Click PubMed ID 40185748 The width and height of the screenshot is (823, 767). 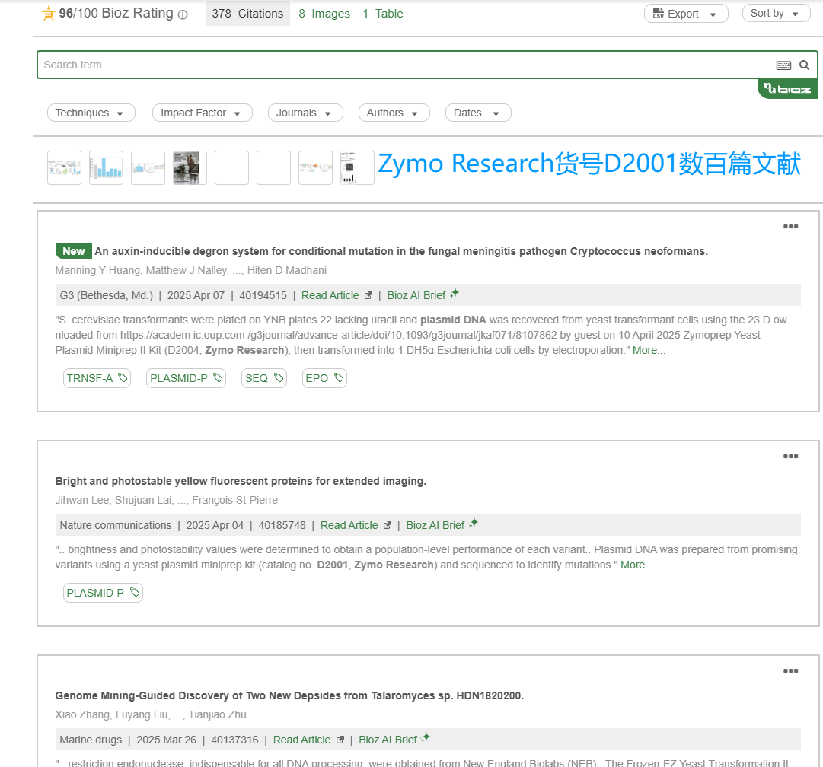pyautogui.click(x=282, y=525)
